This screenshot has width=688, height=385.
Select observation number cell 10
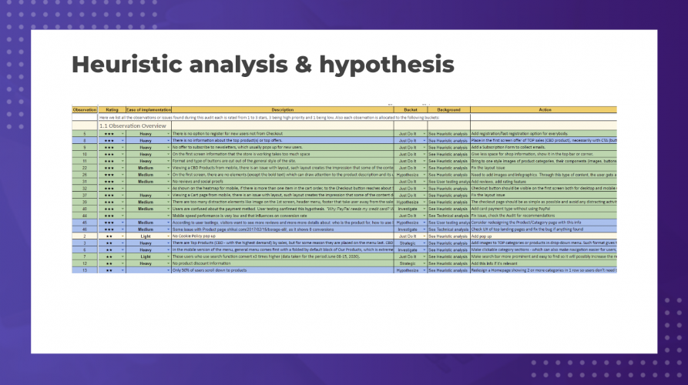tap(85, 154)
